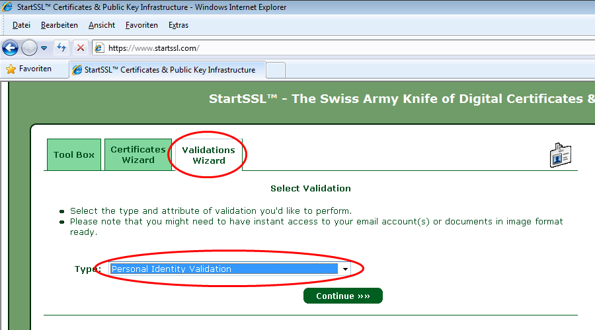Image resolution: width=595 pixels, height=330 pixels.
Task: Click the browser Forward arrow button
Action: (x=29, y=48)
